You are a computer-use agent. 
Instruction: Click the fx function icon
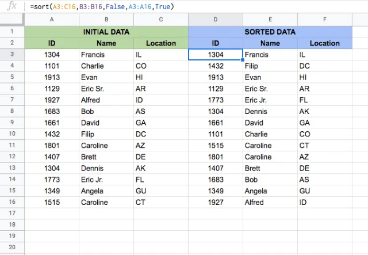click(x=11, y=6)
